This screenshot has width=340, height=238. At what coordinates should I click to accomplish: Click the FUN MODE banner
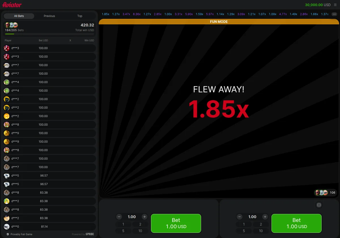click(x=219, y=22)
